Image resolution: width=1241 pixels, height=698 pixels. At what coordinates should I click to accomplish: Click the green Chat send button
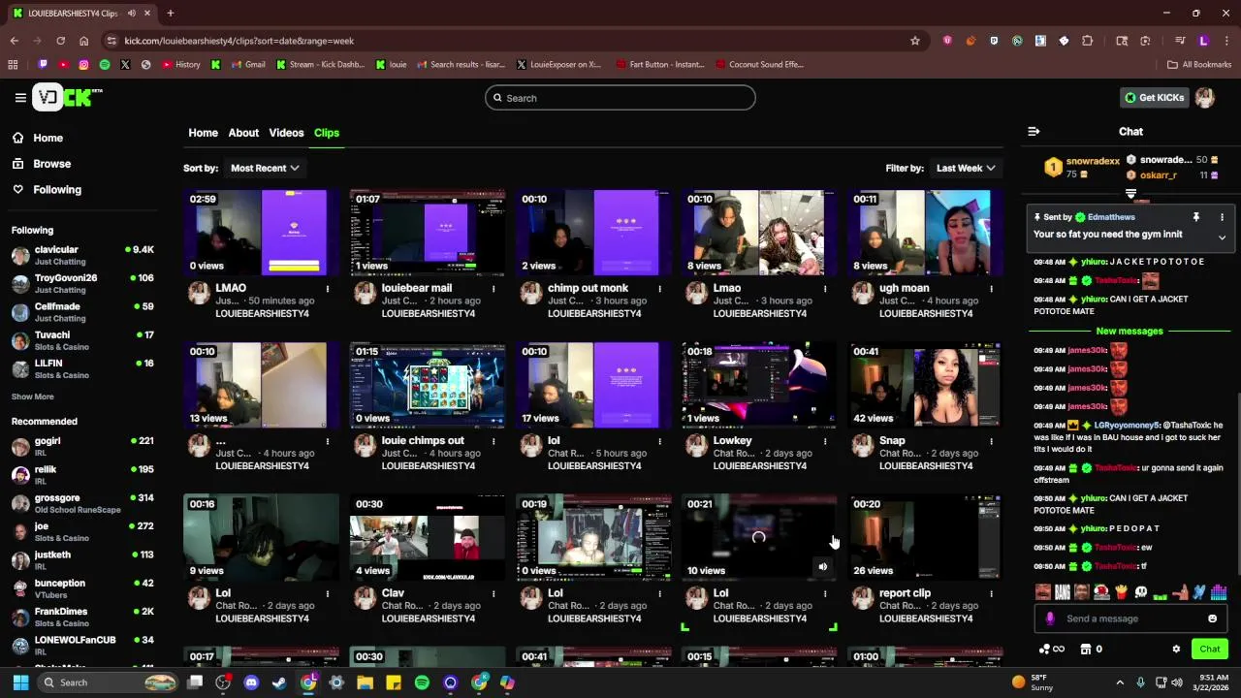(1210, 650)
